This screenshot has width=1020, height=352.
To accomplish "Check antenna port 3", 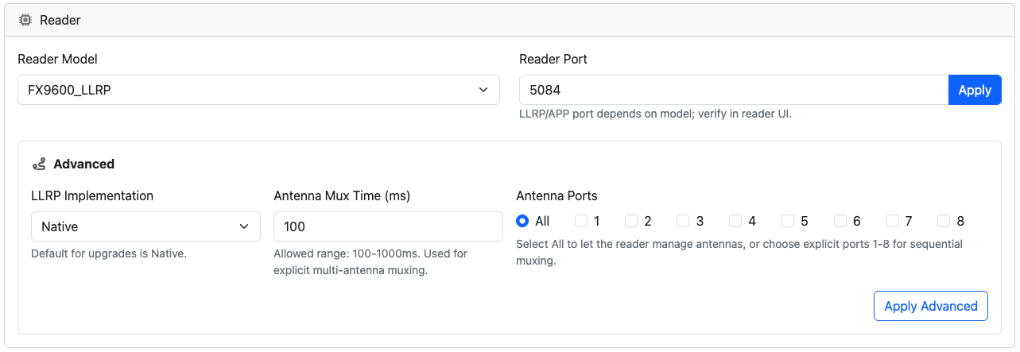I will 683,221.
